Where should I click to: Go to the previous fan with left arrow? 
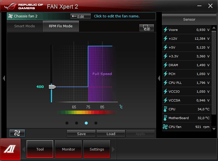pyautogui.click(x=4, y=78)
